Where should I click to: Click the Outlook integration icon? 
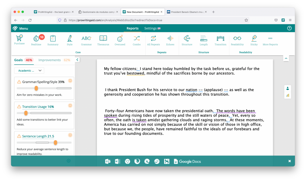pos(108,161)
